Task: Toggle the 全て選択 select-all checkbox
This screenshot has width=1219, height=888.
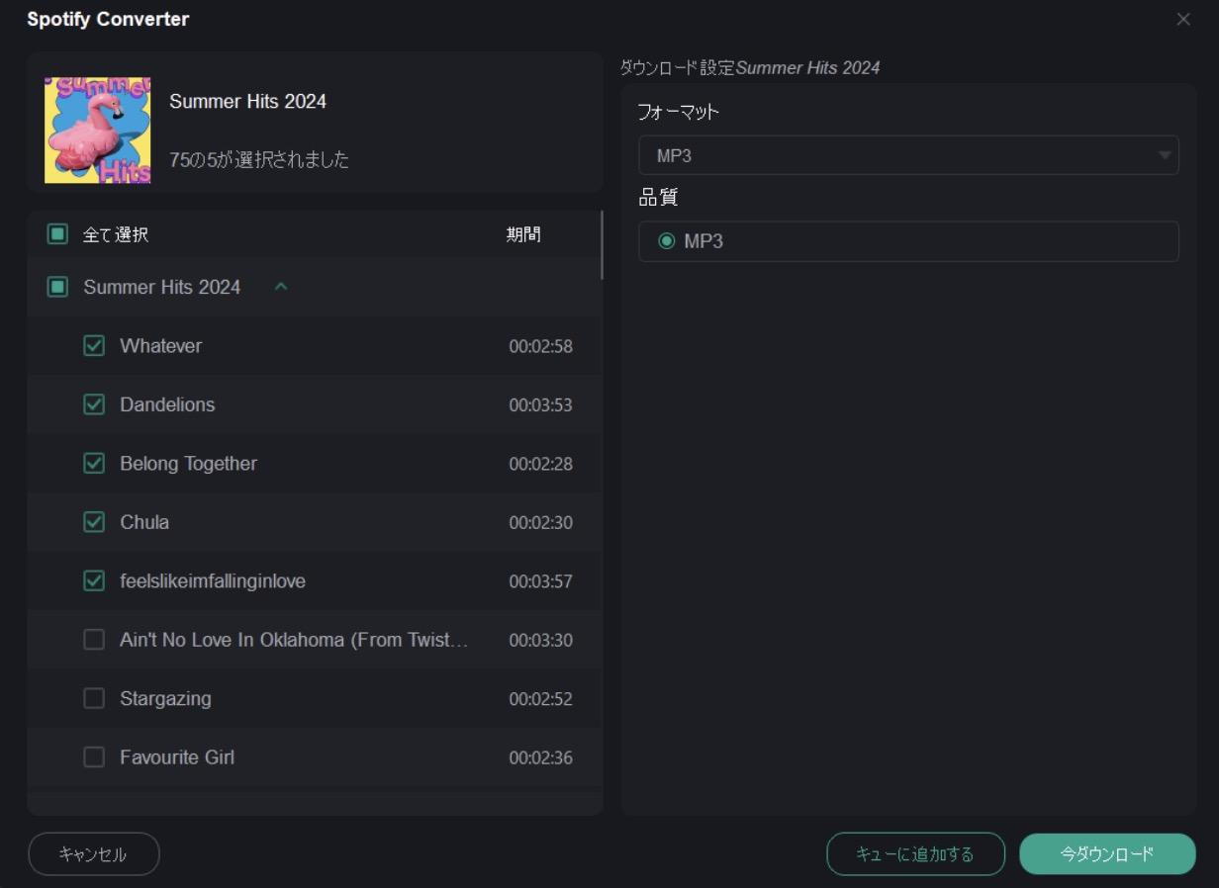Action: (57, 234)
